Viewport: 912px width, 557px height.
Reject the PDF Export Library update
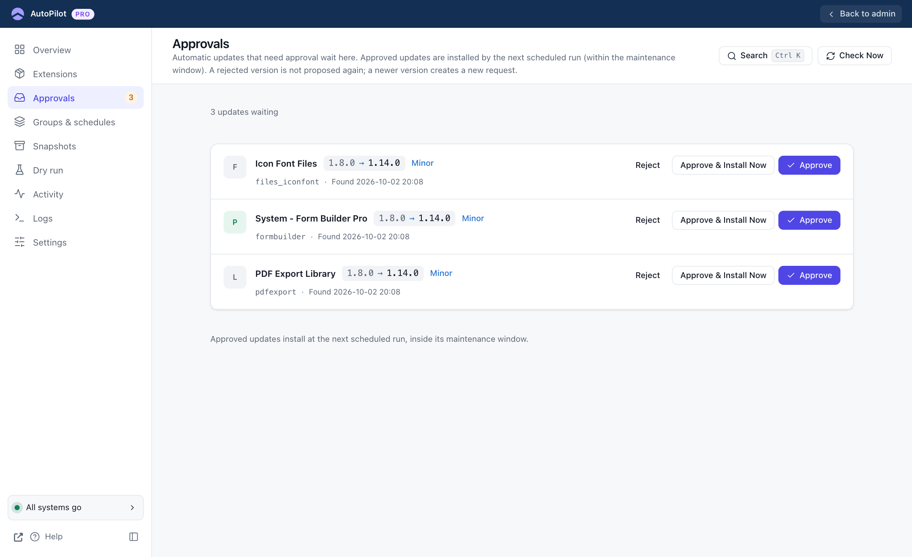(x=647, y=275)
